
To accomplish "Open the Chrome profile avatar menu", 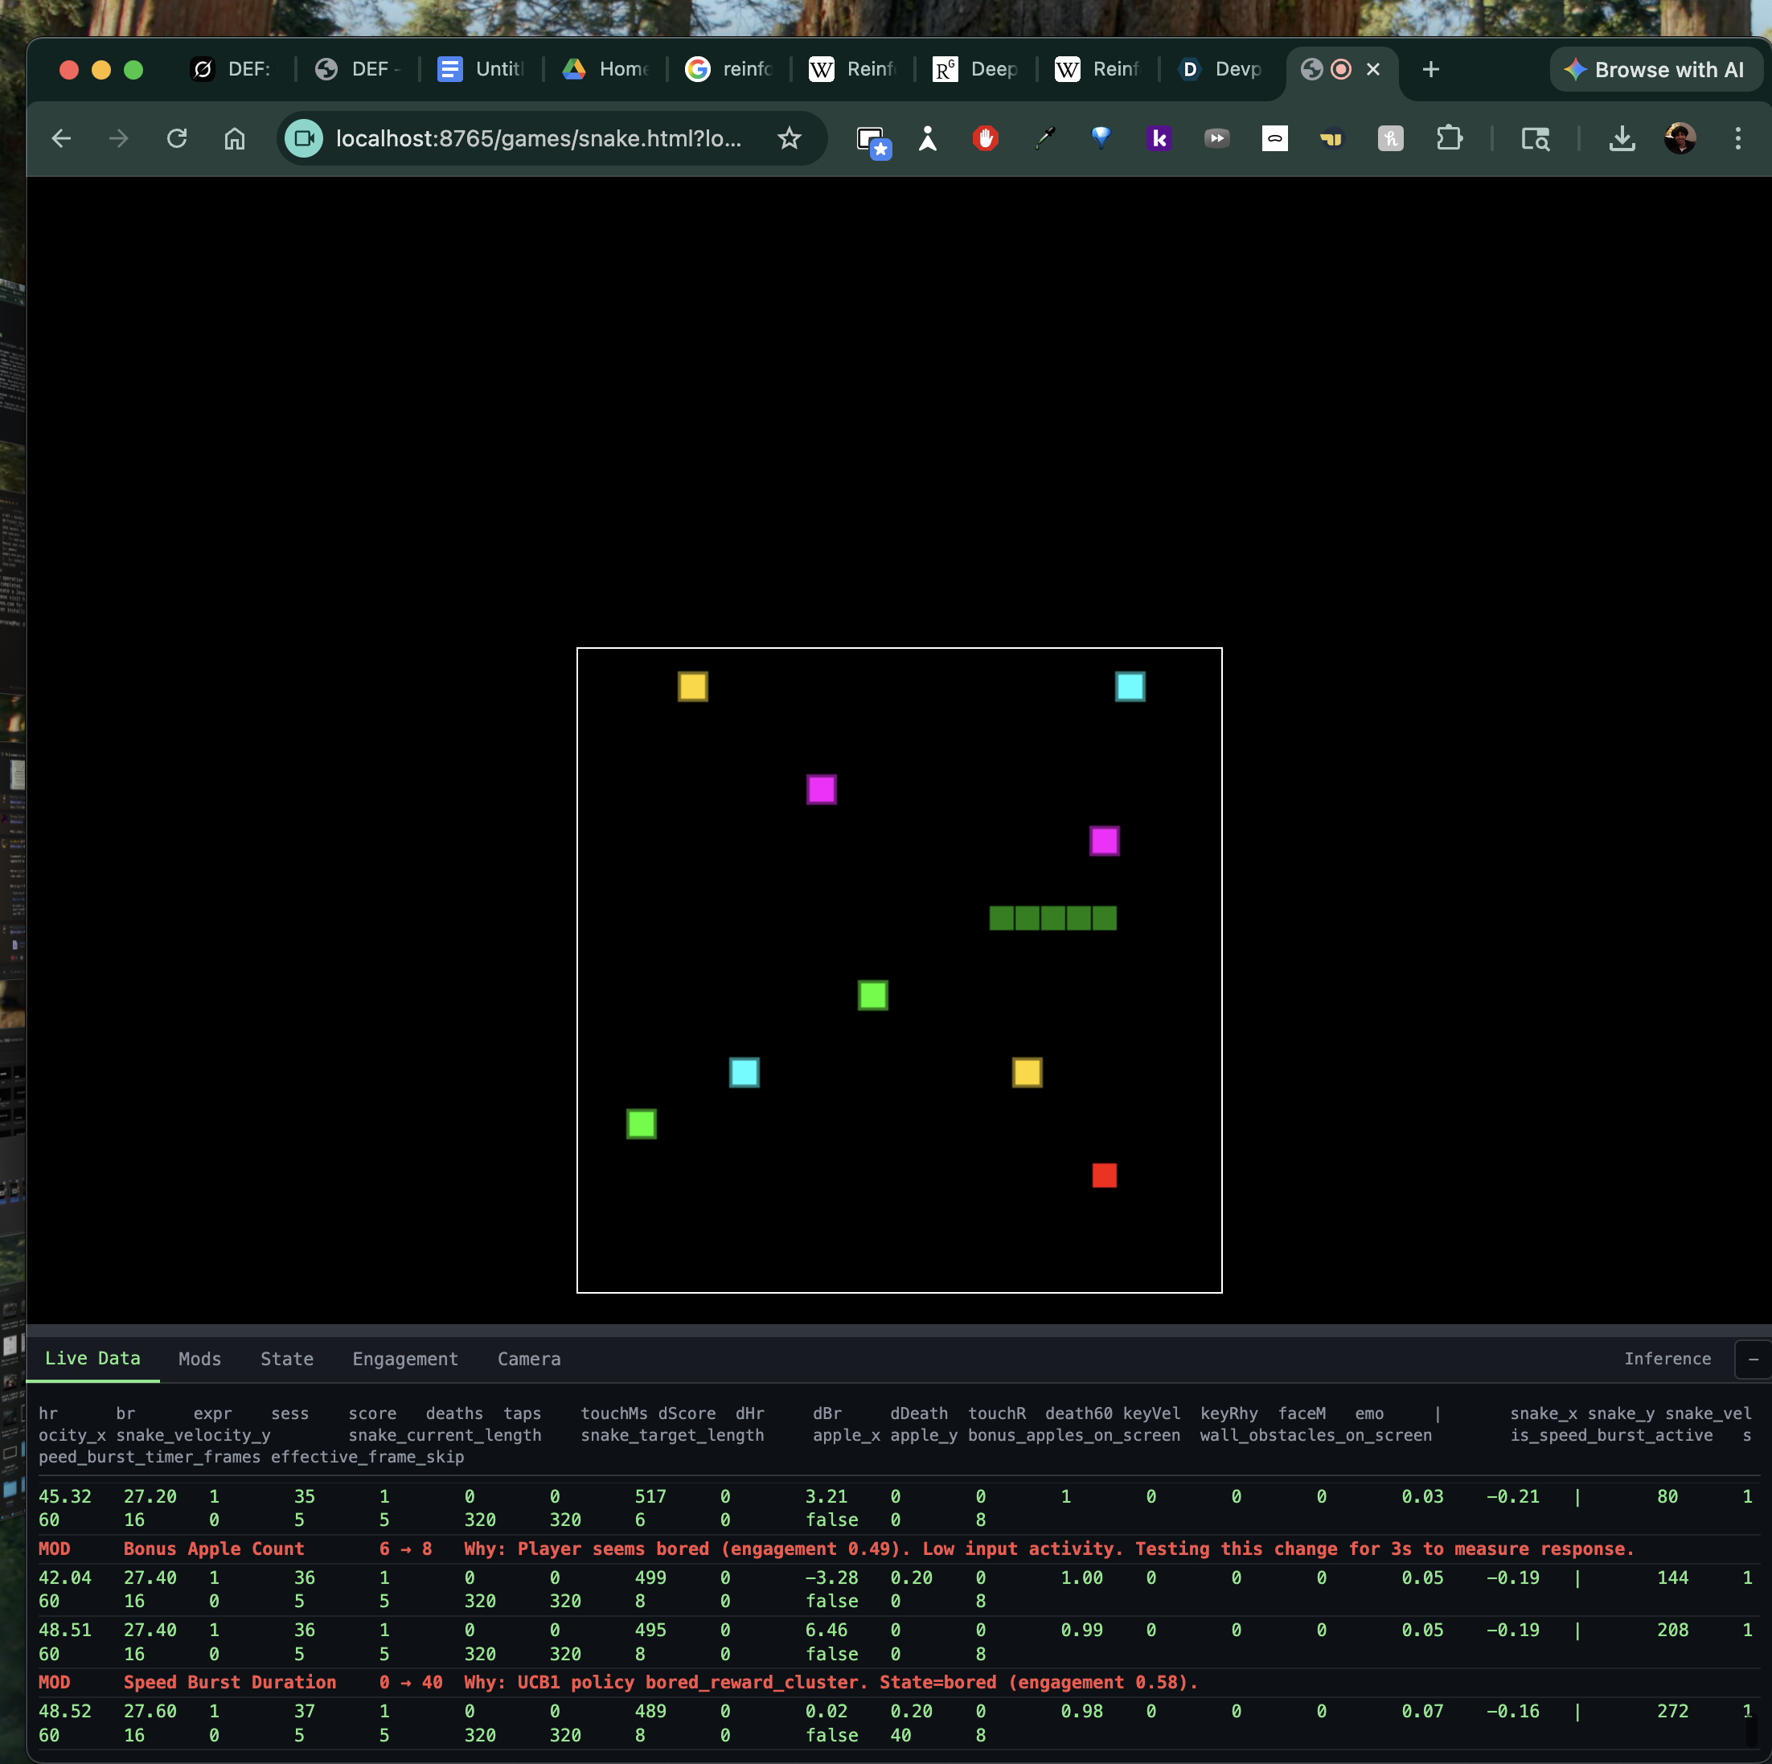I will 1680,138.
